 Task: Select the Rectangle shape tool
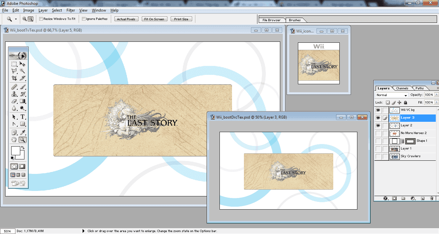[x=22, y=124]
